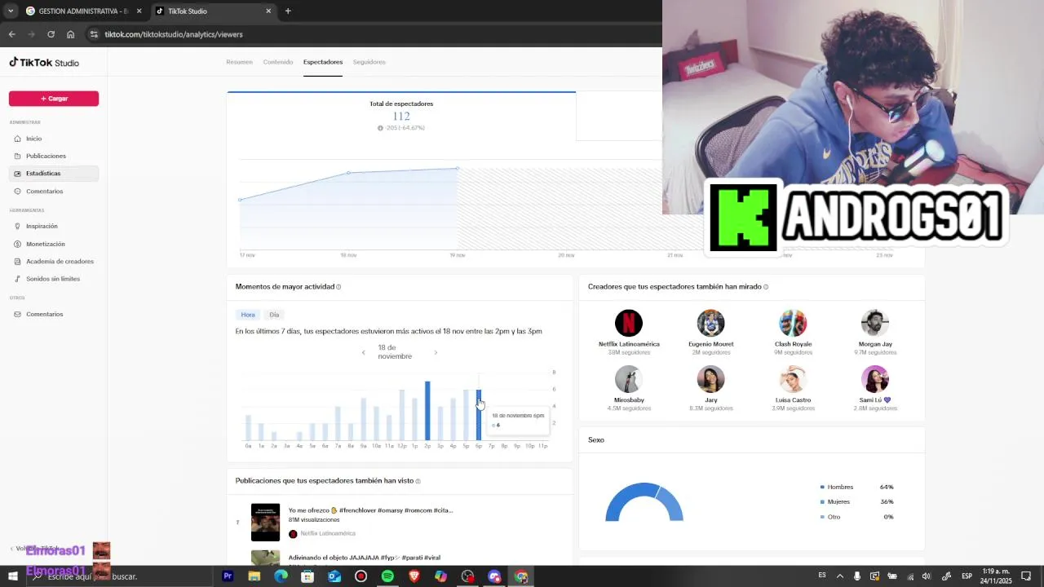This screenshot has height=587, width=1044.
Task: Open Spotify from the taskbar
Action: (387, 576)
